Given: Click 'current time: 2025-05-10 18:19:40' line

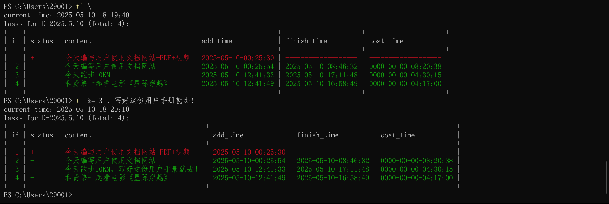Looking at the screenshot, I should click(x=67, y=15).
